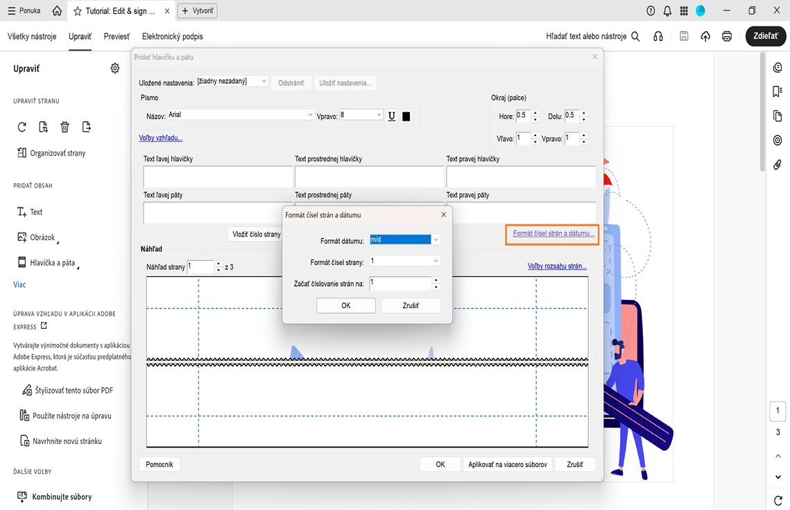Click Štylizovať tento súbor PDF

coord(68,390)
